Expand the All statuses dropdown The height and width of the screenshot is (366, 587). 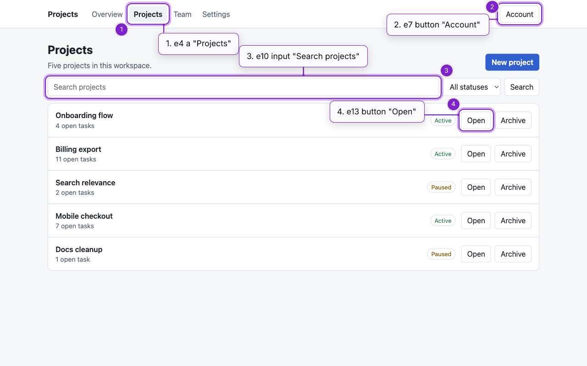[472, 87]
